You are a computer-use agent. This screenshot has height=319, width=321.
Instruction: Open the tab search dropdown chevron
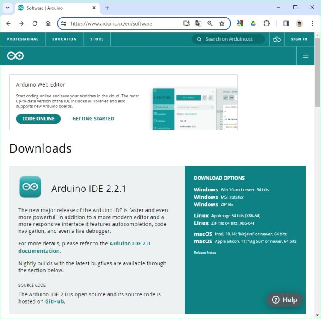(8, 8)
